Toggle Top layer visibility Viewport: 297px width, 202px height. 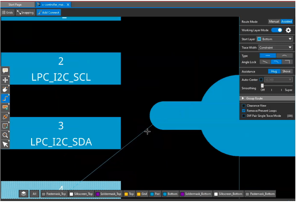pyautogui.click(x=129, y=194)
